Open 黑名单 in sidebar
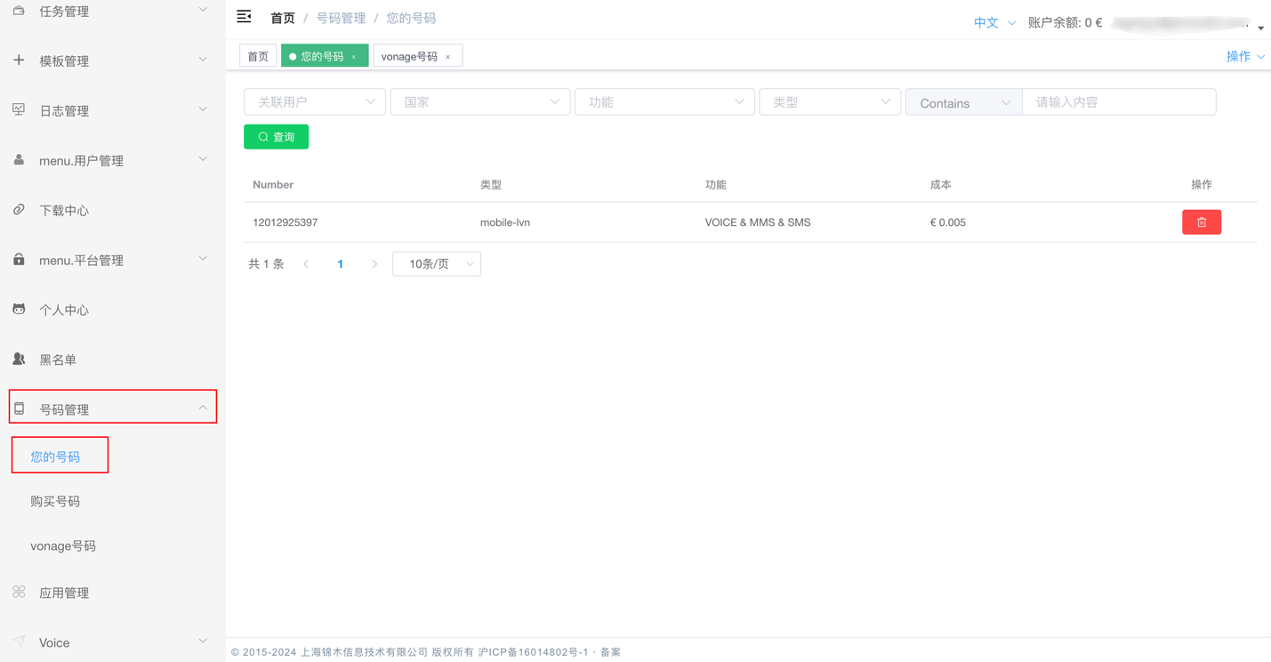The width and height of the screenshot is (1271, 662). click(x=58, y=359)
